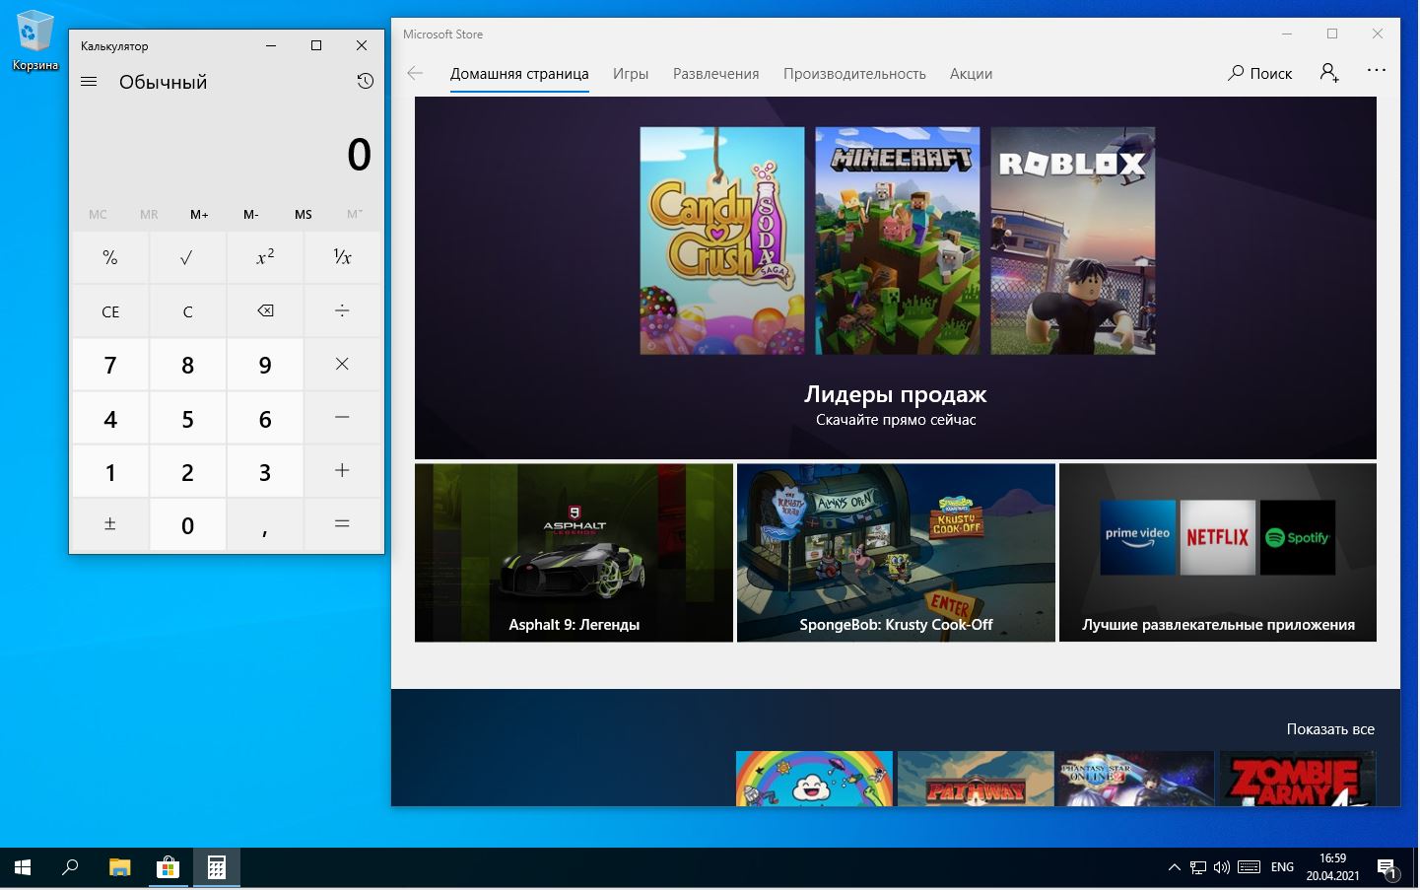Click the equals key
1420x890 pixels.
(x=342, y=524)
